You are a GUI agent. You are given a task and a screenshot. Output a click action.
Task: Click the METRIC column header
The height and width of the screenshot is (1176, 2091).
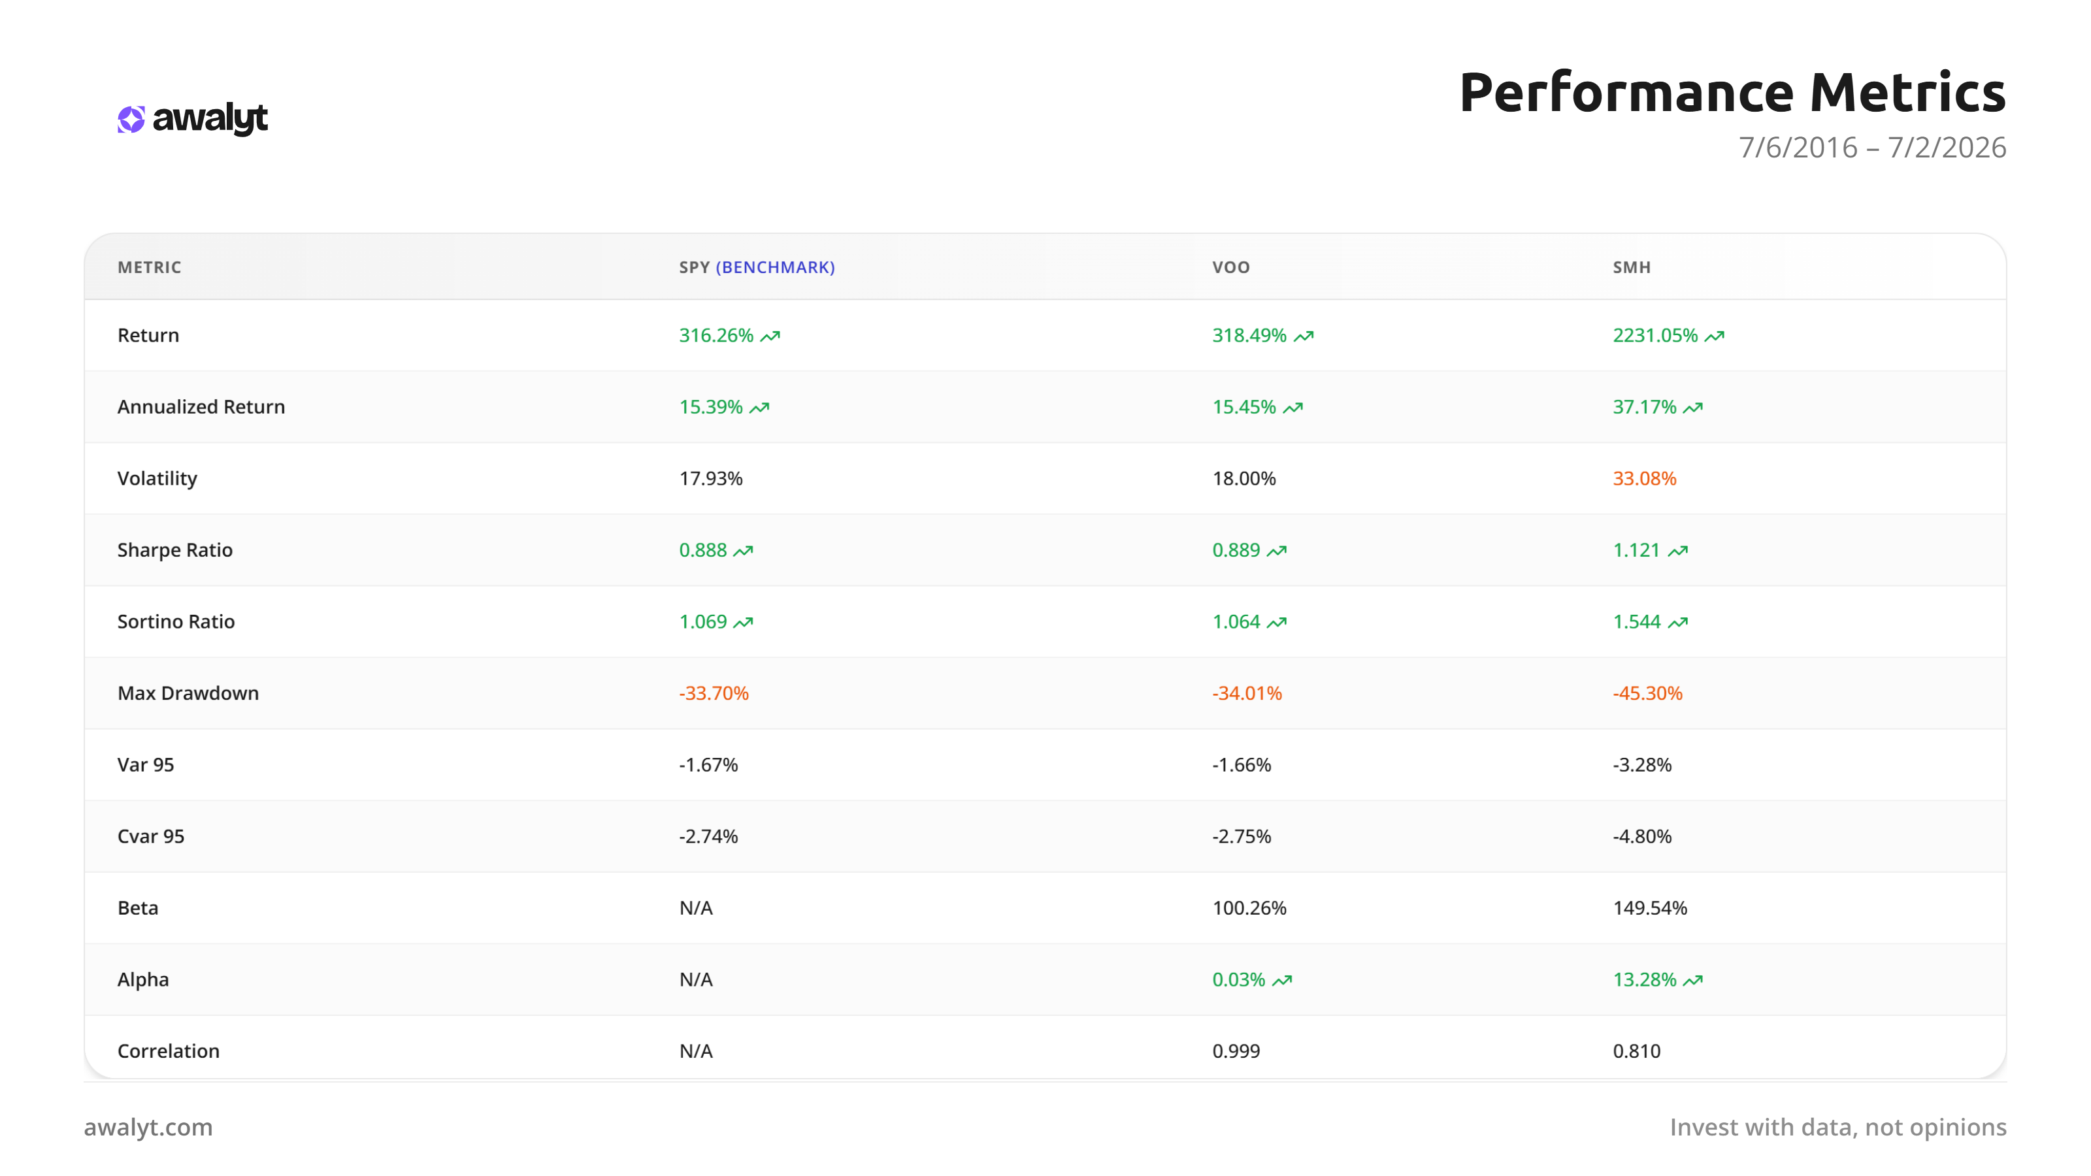[x=150, y=267]
